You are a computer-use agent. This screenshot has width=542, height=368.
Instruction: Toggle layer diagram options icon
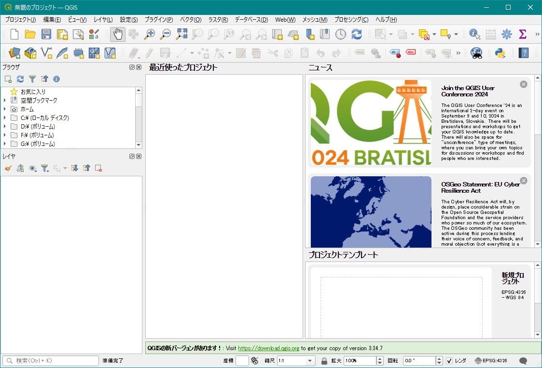pos(376,53)
